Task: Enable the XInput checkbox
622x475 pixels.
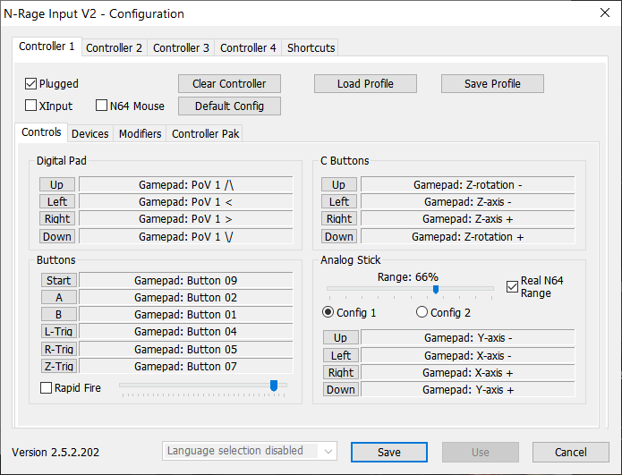Action: (31, 106)
